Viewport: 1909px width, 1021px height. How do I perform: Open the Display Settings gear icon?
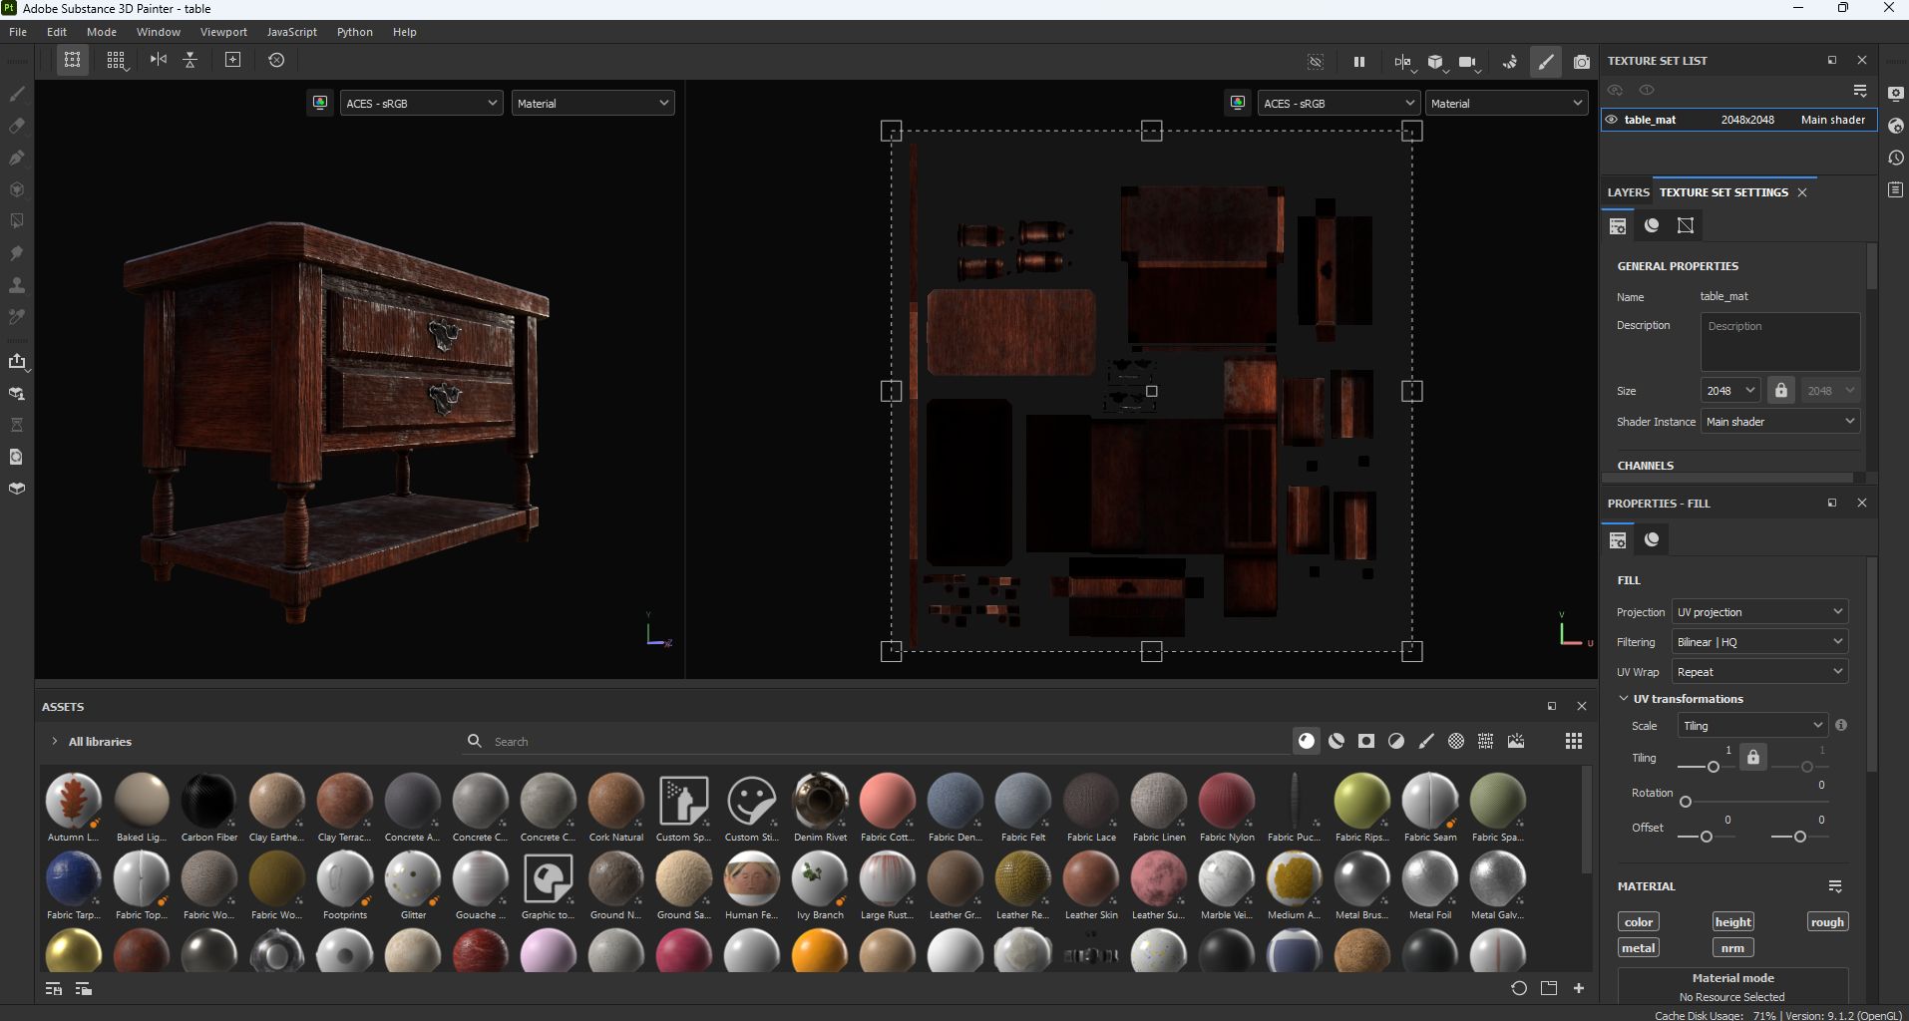click(x=1896, y=93)
